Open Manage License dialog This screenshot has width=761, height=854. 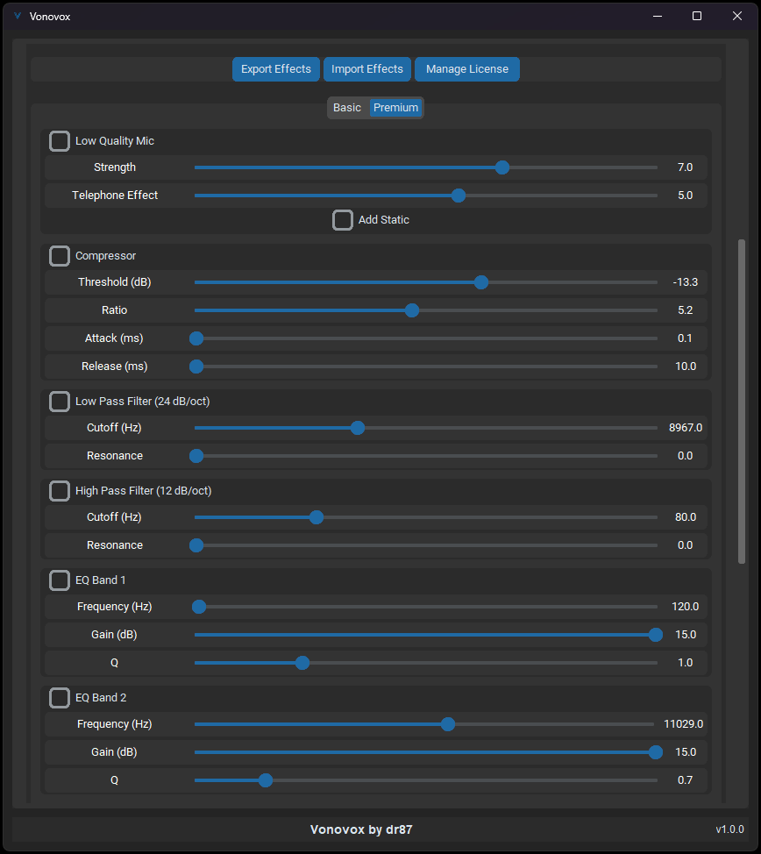(467, 69)
